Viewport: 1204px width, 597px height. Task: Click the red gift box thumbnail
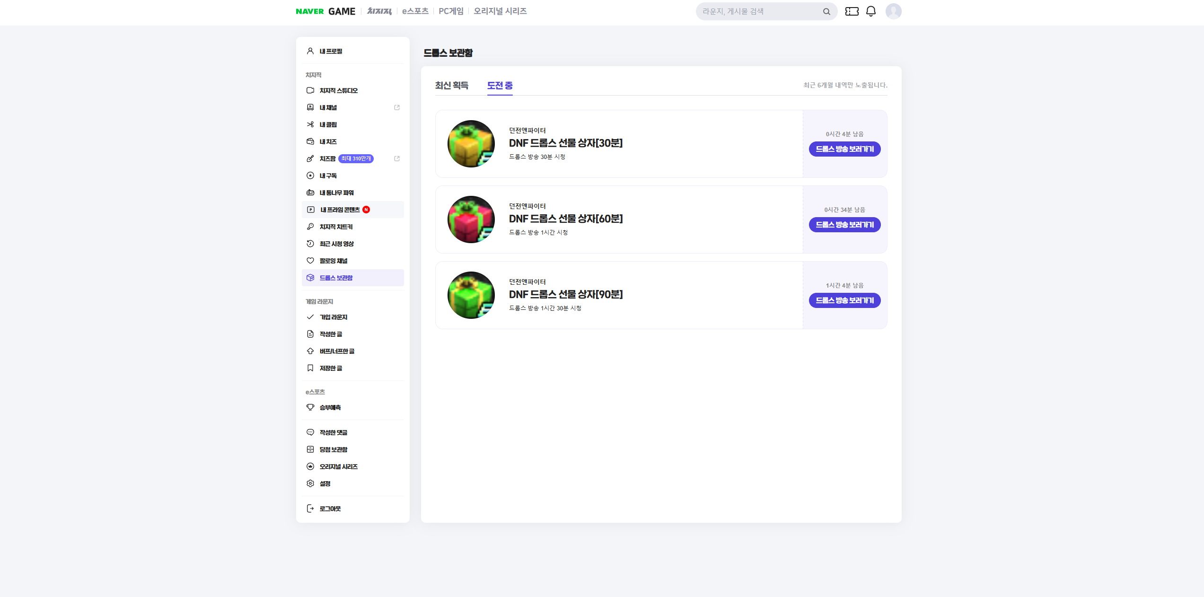(471, 219)
